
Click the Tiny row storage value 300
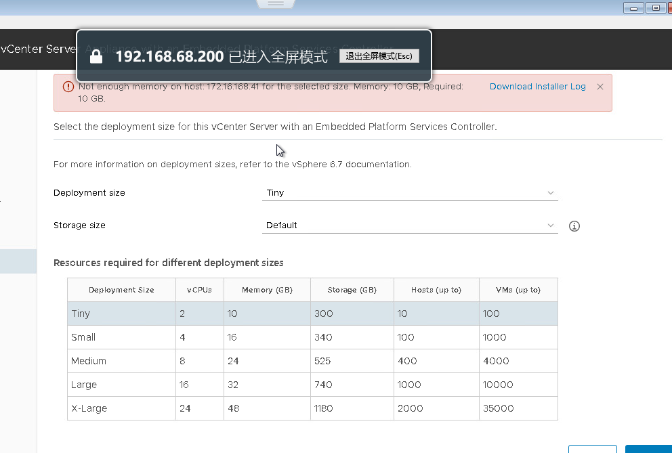(x=324, y=314)
